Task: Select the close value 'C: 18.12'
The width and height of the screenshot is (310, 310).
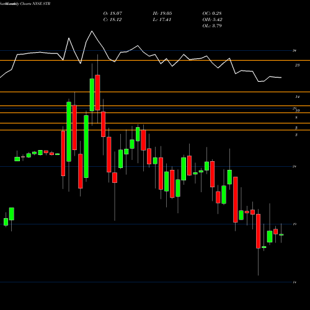Action: coord(112,20)
